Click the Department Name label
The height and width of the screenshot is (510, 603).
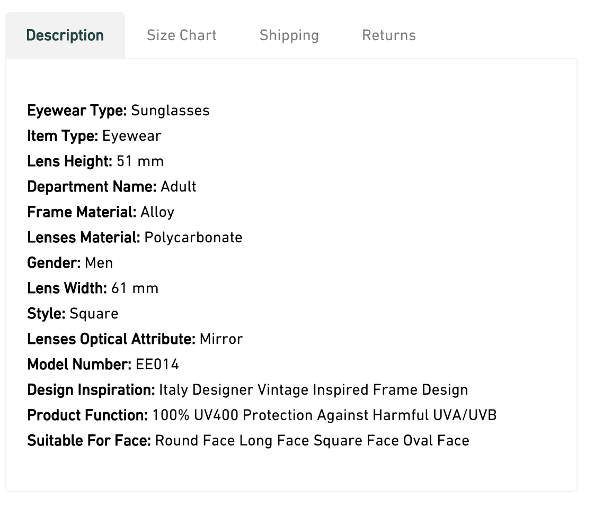click(x=92, y=187)
